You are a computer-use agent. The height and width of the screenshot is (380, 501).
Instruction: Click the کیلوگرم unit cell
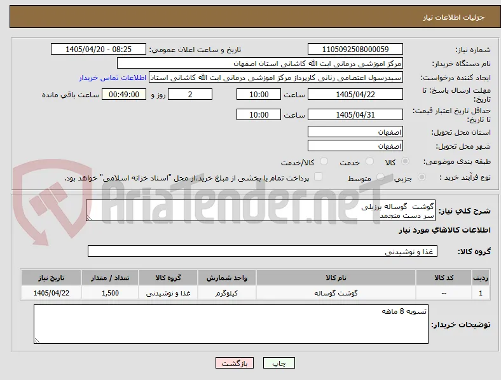(226, 293)
